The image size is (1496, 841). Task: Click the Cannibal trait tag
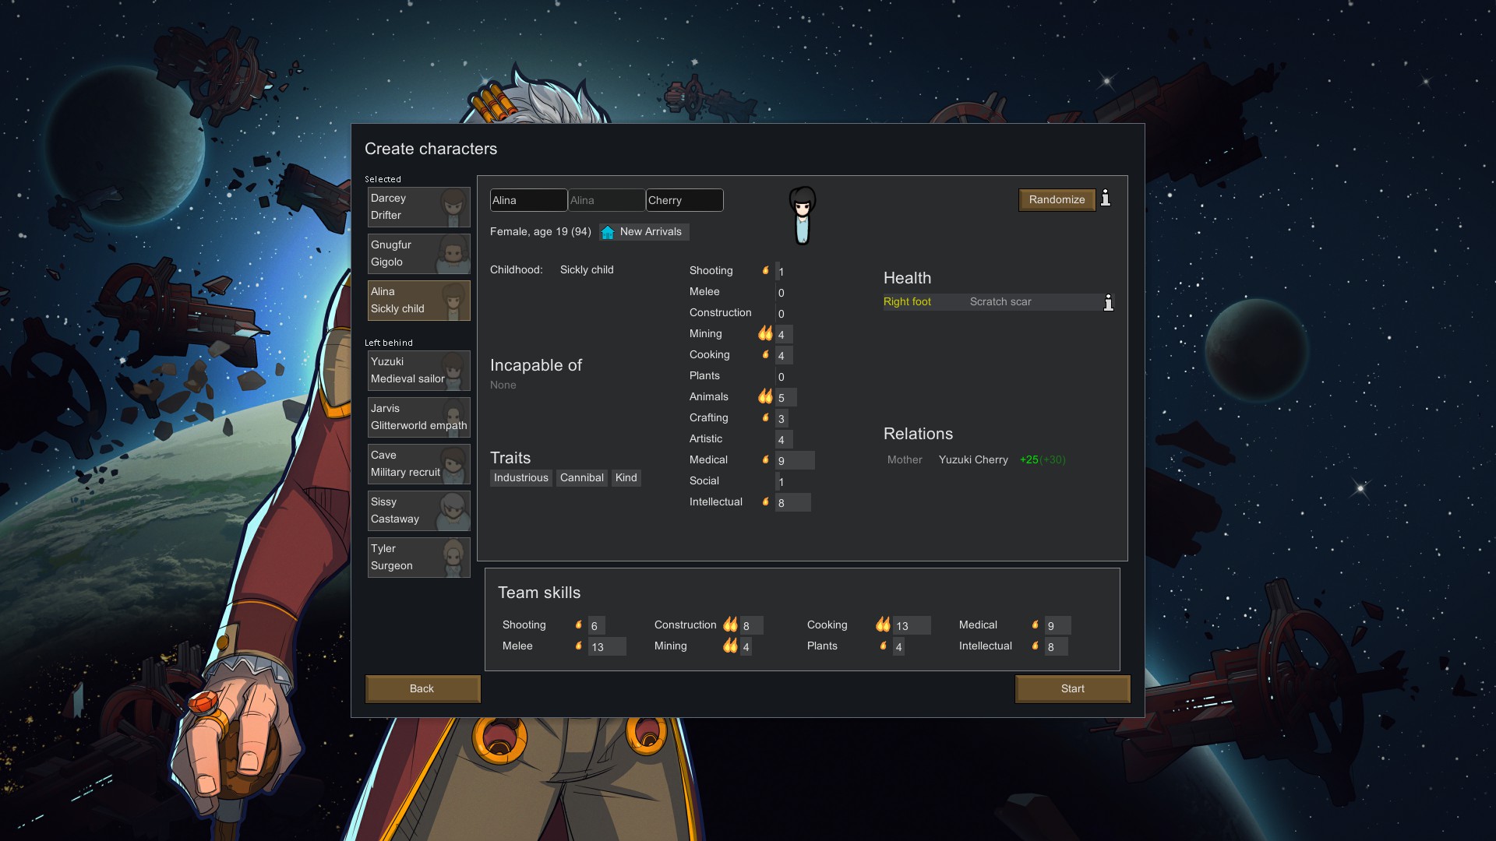click(x=581, y=478)
